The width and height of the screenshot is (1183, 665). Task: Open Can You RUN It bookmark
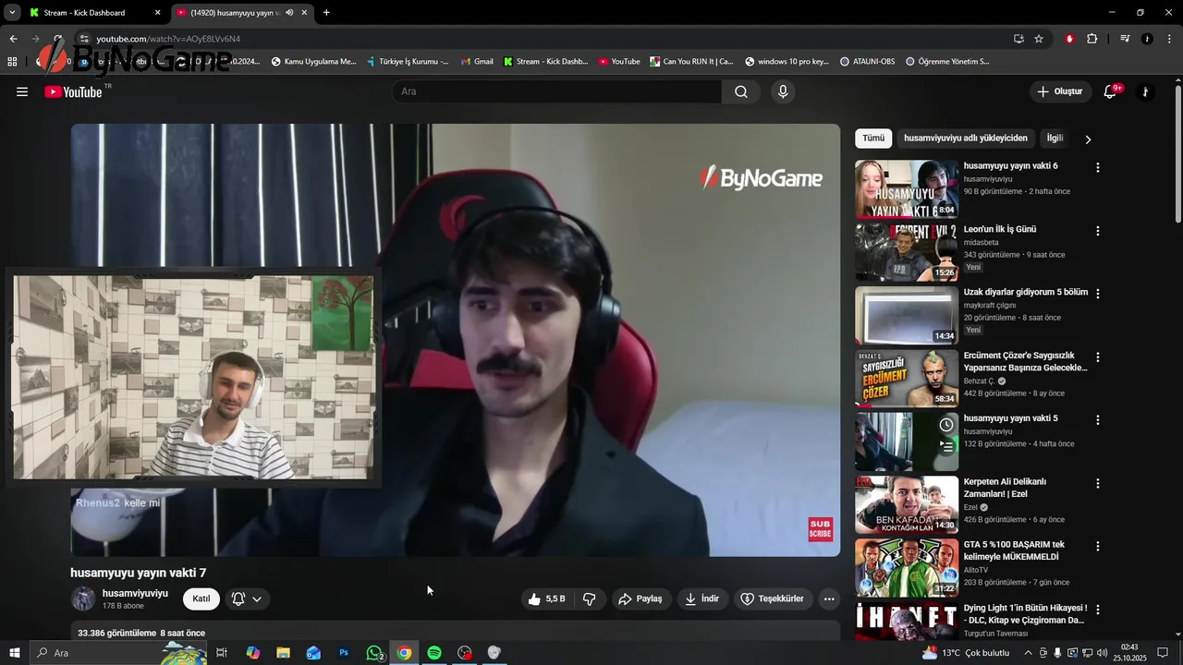click(x=691, y=62)
